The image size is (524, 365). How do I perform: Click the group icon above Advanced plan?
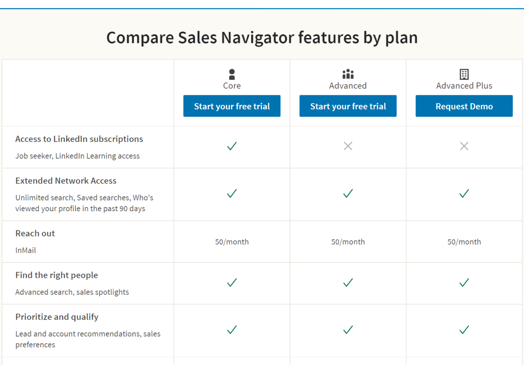348,74
